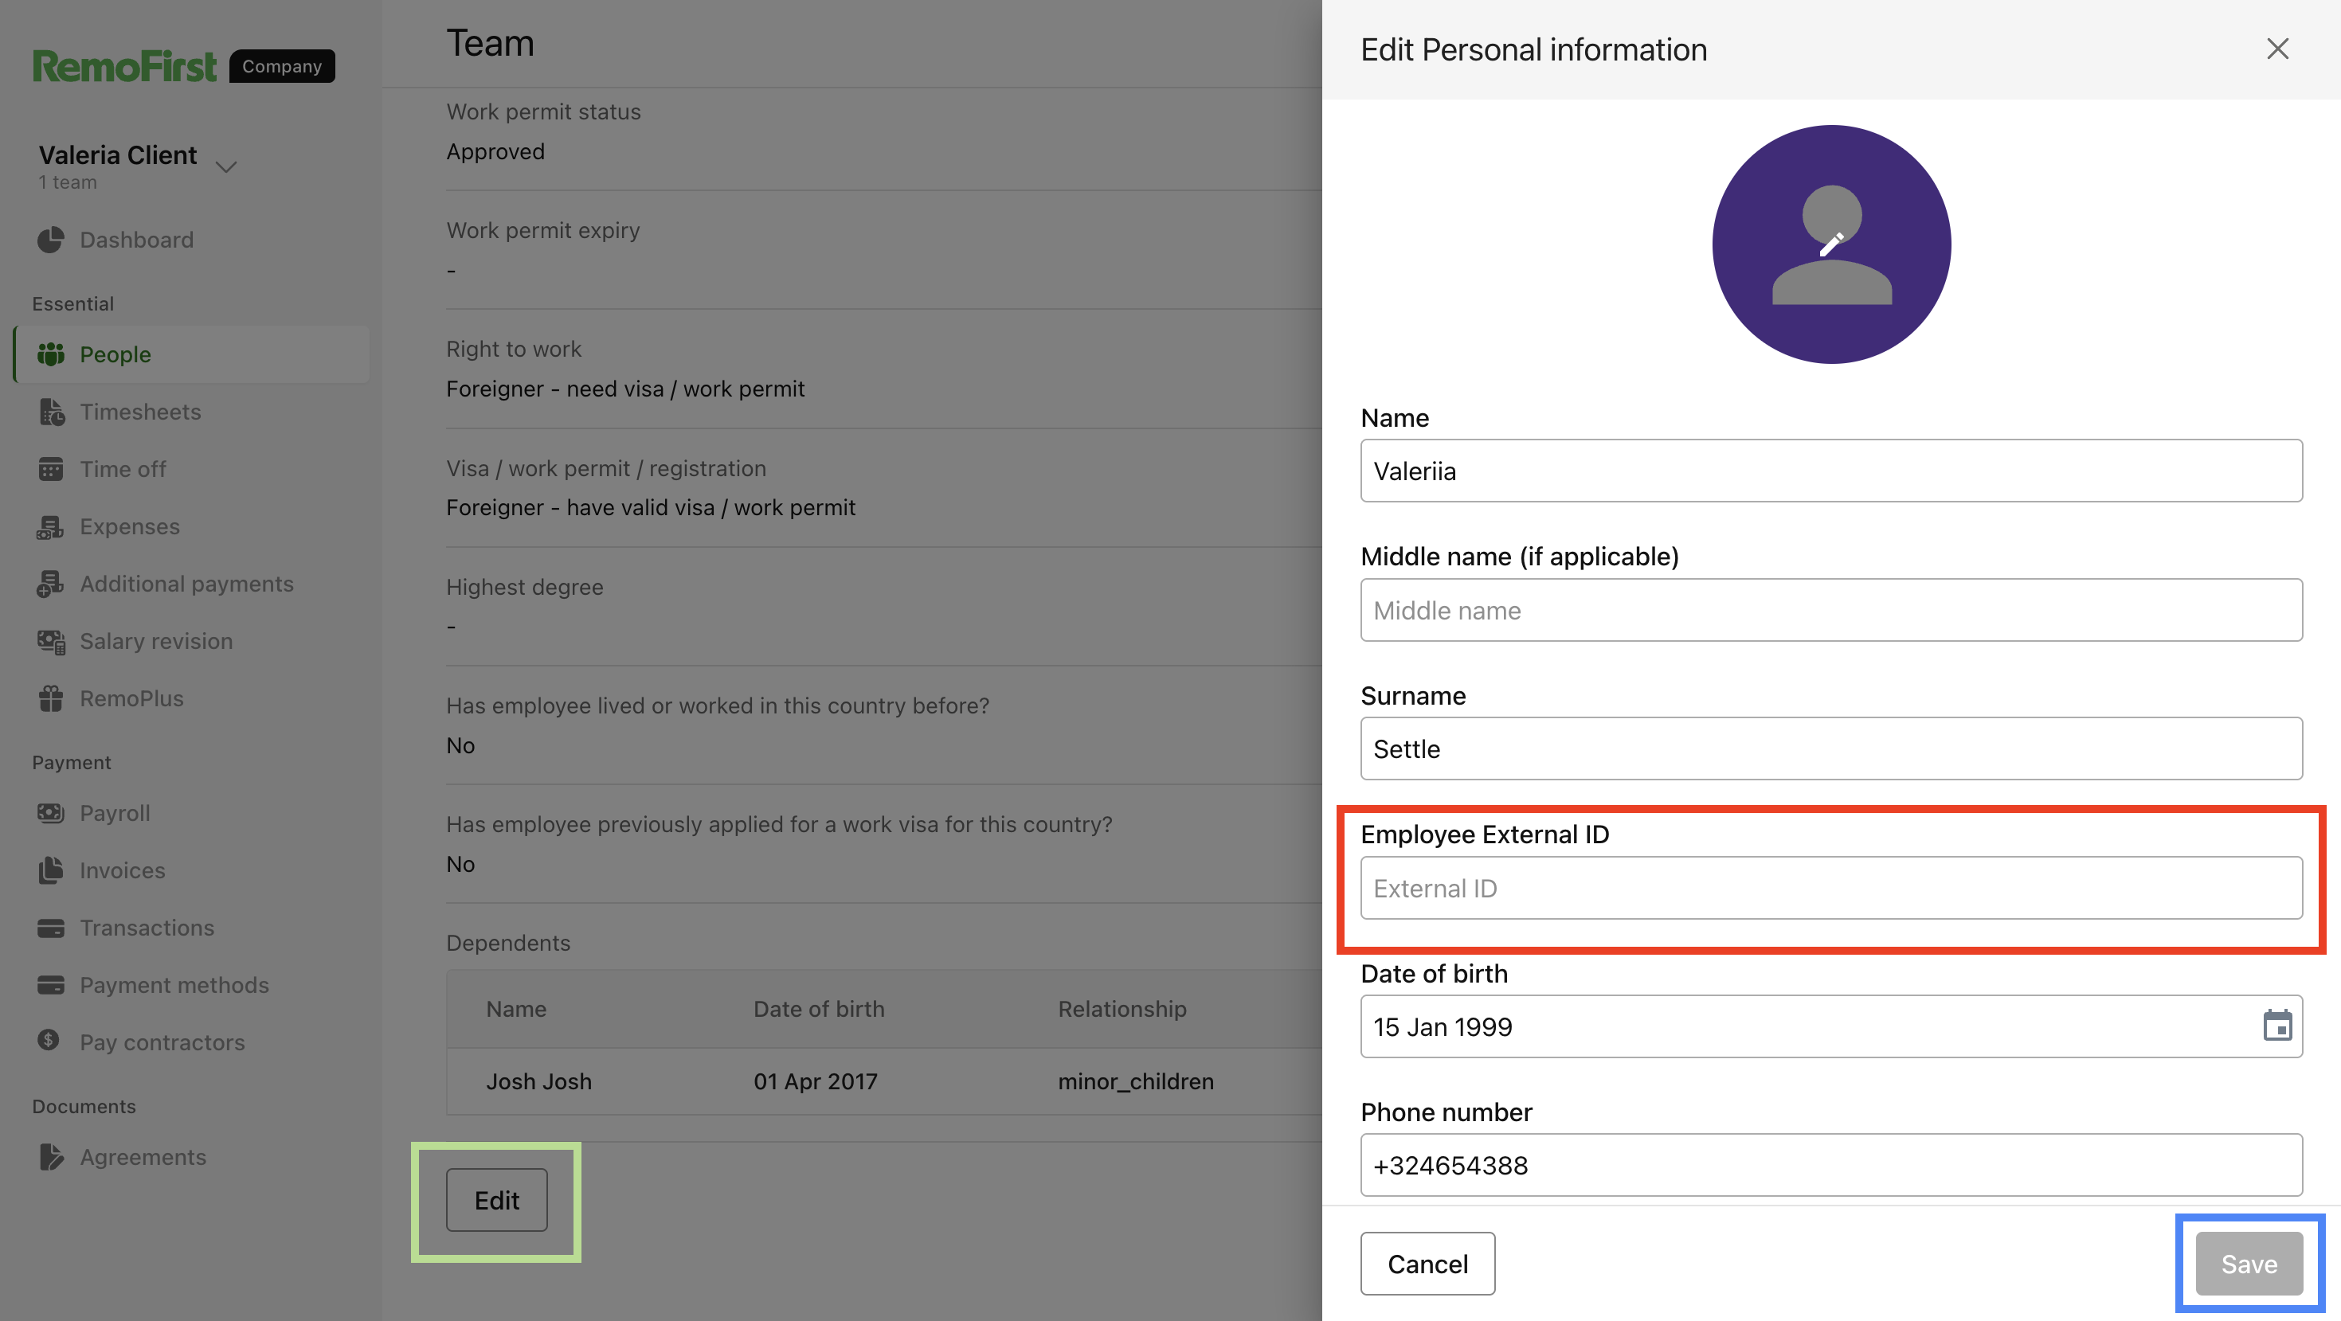Open the Payroll icon under Payment

coord(52,812)
